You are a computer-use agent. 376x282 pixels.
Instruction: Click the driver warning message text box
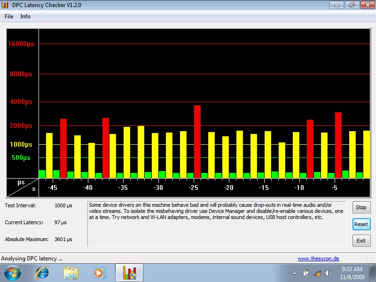[217, 224]
